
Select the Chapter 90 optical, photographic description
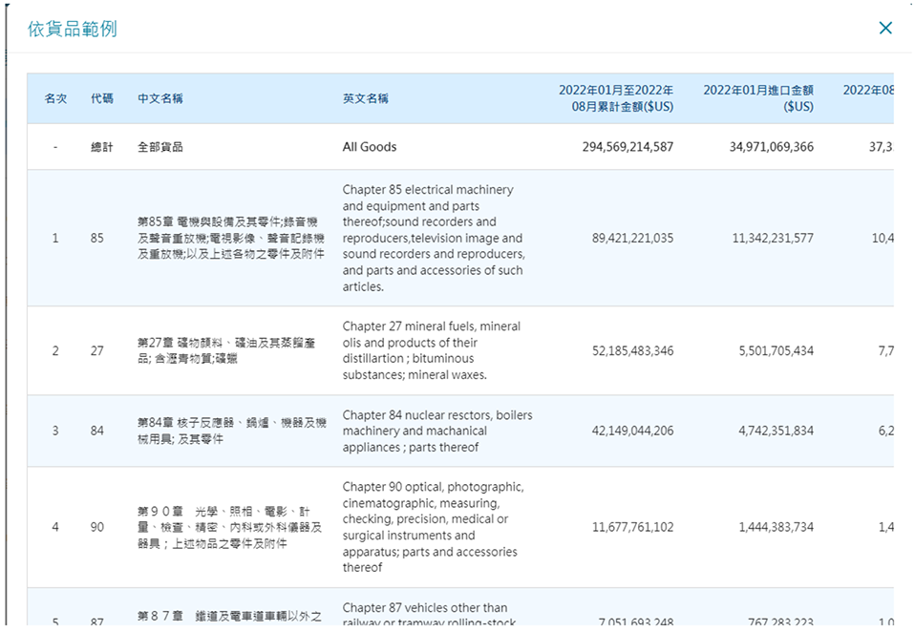point(433,527)
